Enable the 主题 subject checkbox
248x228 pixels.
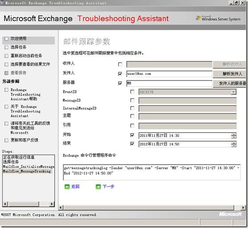(x=132, y=116)
